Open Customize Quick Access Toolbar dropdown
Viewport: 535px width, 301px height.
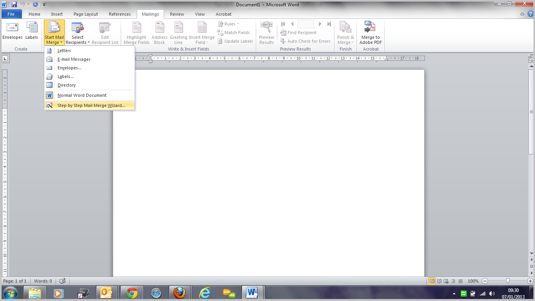click(43, 5)
